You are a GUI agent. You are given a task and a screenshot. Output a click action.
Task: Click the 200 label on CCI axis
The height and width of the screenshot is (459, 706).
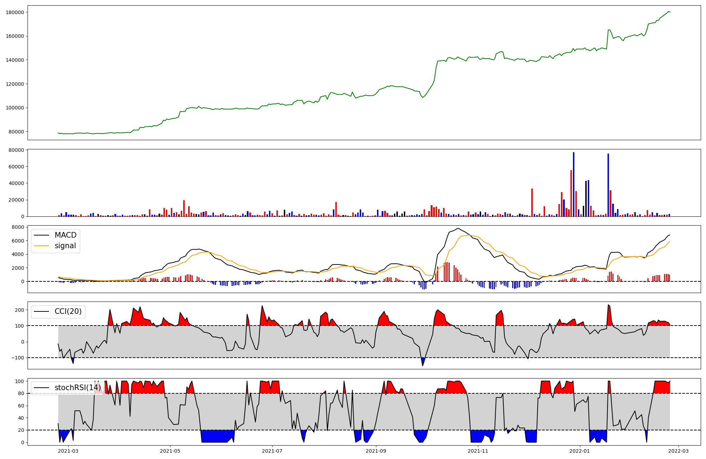point(20,310)
